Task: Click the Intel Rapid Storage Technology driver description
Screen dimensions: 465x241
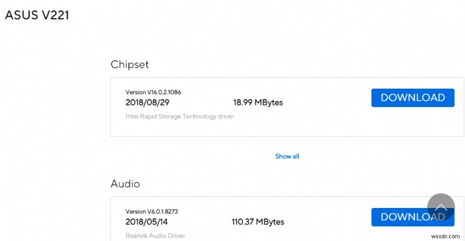Action: click(x=180, y=116)
